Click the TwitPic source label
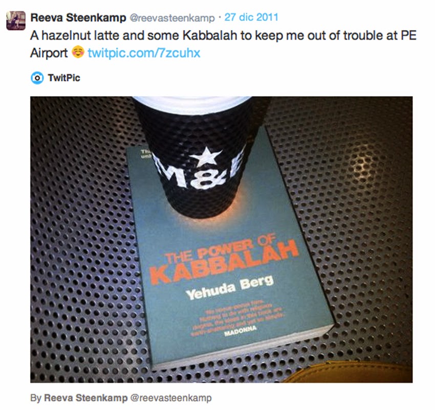Viewport: 435px width, 410px height. pos(64,78)
